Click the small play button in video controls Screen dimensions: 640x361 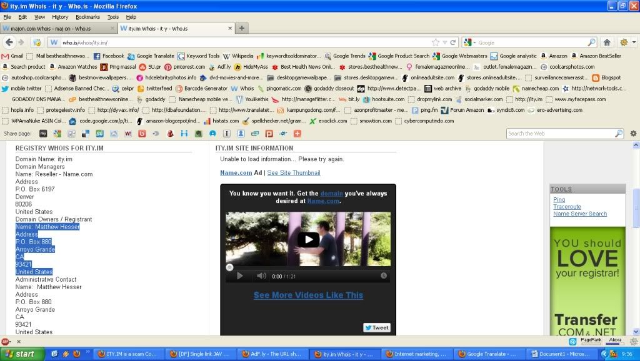coord(239,276)
